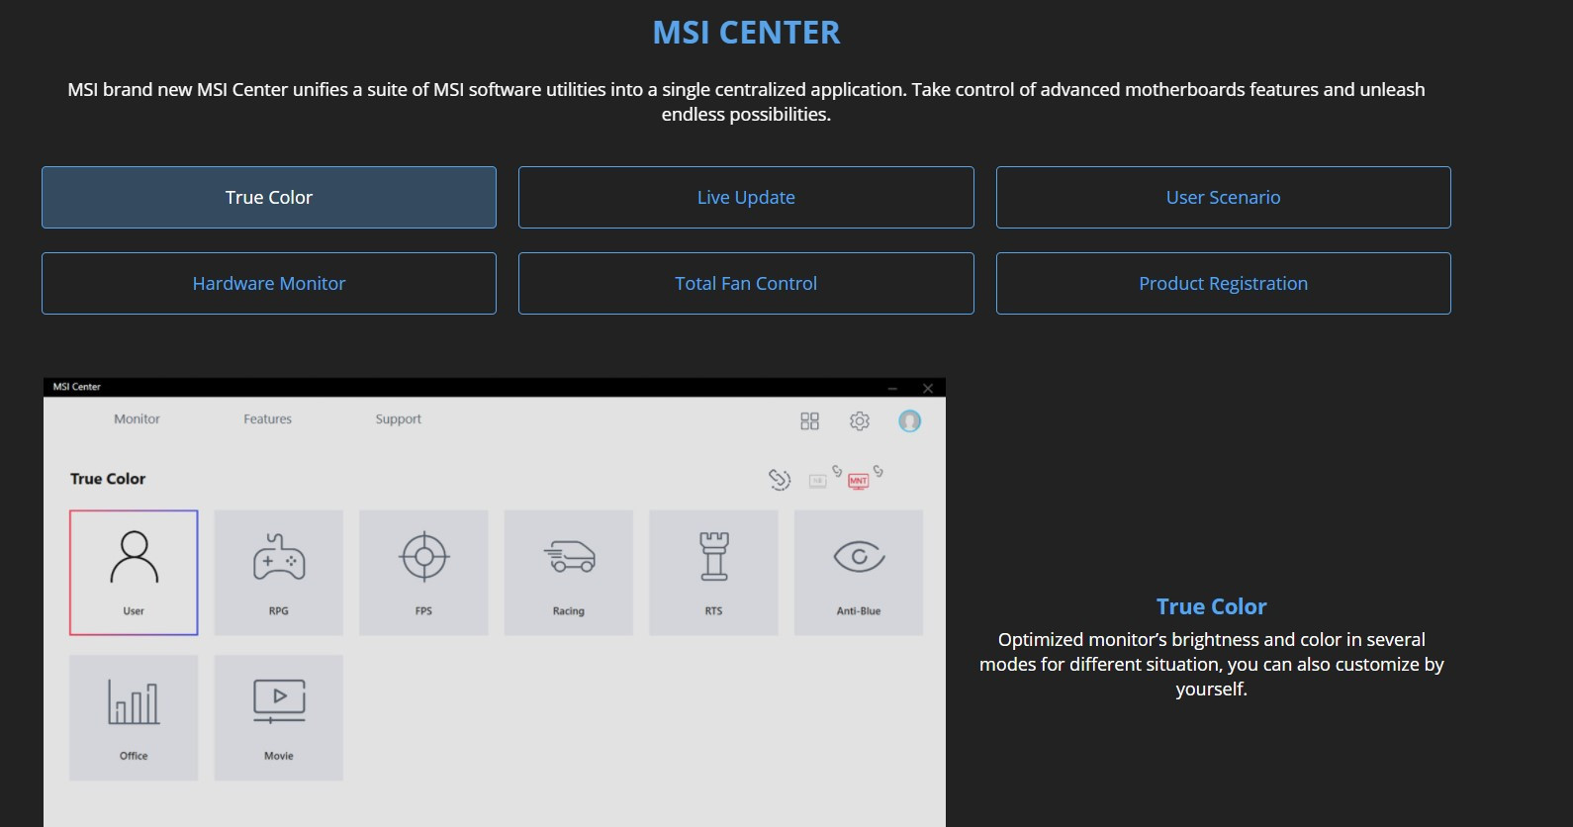Click the dashed-circle link sync icon

(780, 480)
